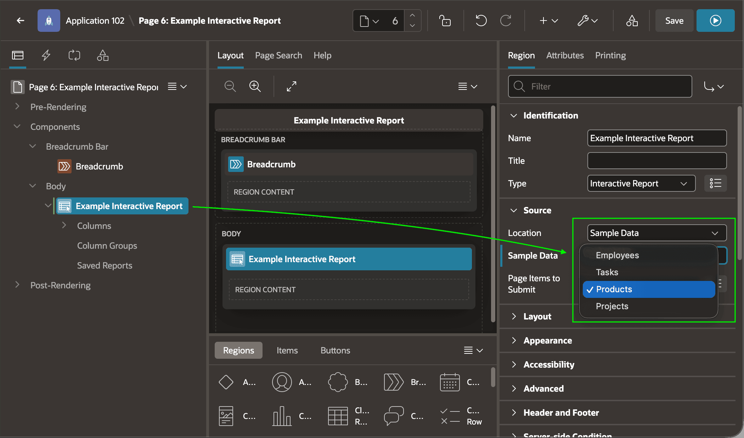Zoom in the layout view
Screen dimensions: 744x438
coord(255,86)
